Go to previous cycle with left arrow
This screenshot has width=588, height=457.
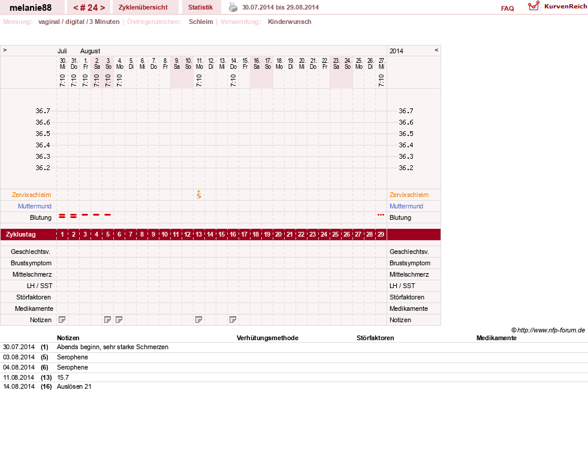coord(76,8)
